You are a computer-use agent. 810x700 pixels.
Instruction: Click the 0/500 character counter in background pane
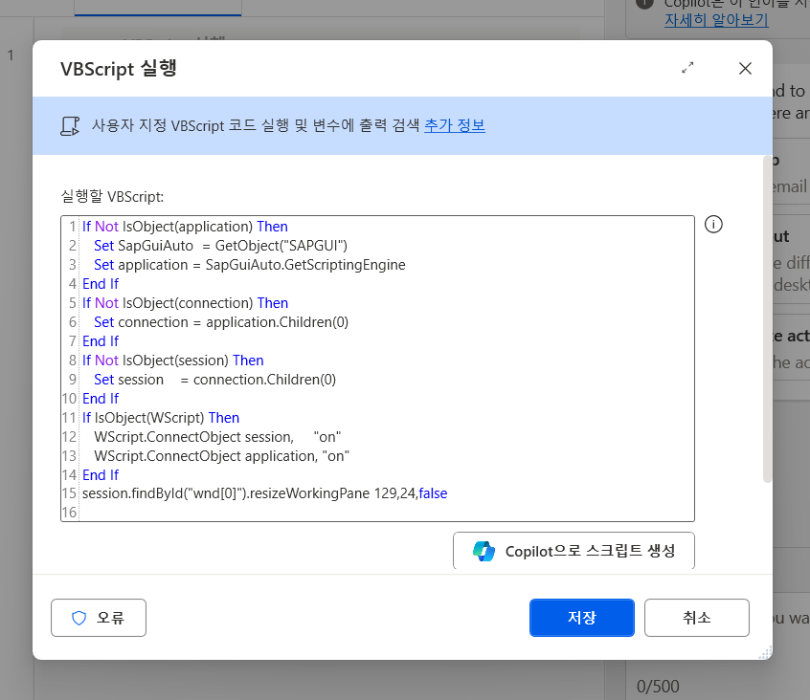click(x=658, y=686)
